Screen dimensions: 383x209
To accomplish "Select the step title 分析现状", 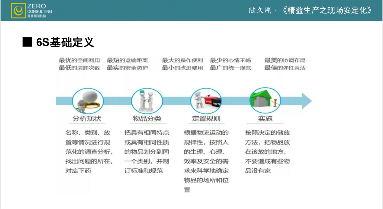I will [x=87, y=119].
